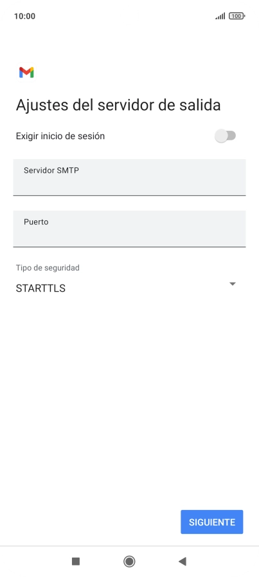Go home with the circle button
The height and width of the screenshot is (577, 259).
[x=129, y=561]
